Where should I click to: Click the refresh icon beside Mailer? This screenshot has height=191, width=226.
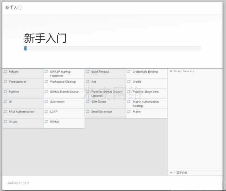point(129,111)
